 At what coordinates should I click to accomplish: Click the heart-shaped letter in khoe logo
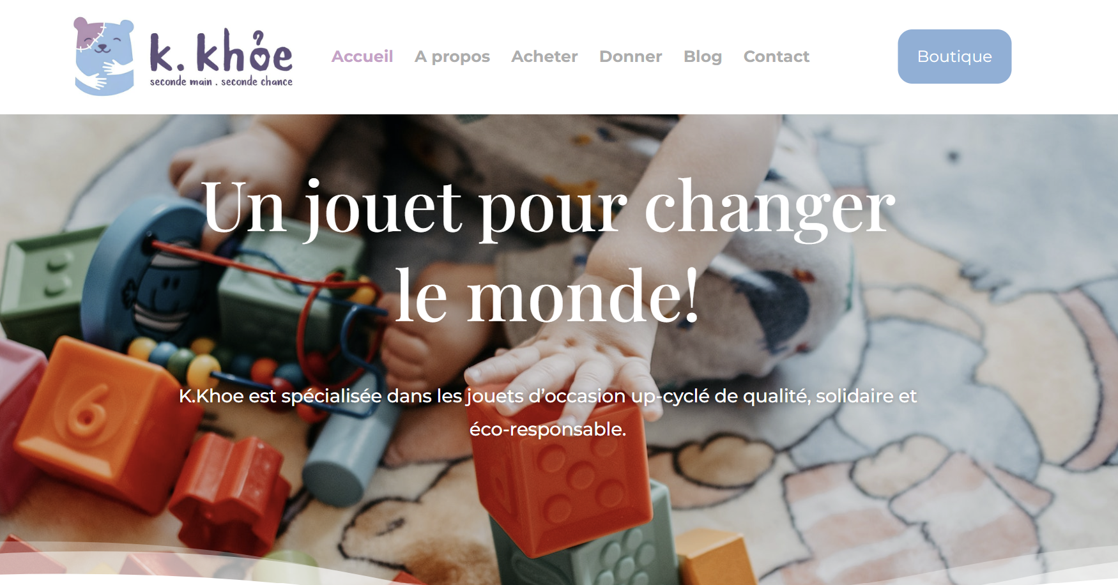point(259,51)
